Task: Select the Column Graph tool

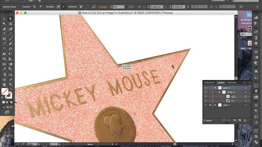Action: pos(10,74)
